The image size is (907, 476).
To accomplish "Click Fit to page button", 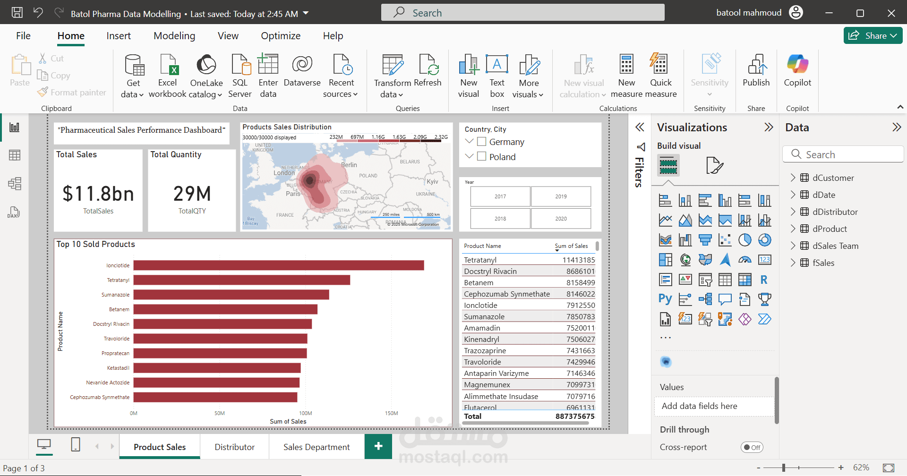I will coord(889,468).
